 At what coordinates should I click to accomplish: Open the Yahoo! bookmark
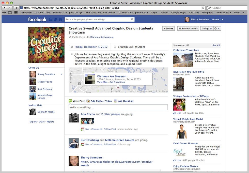coord(164,12)
